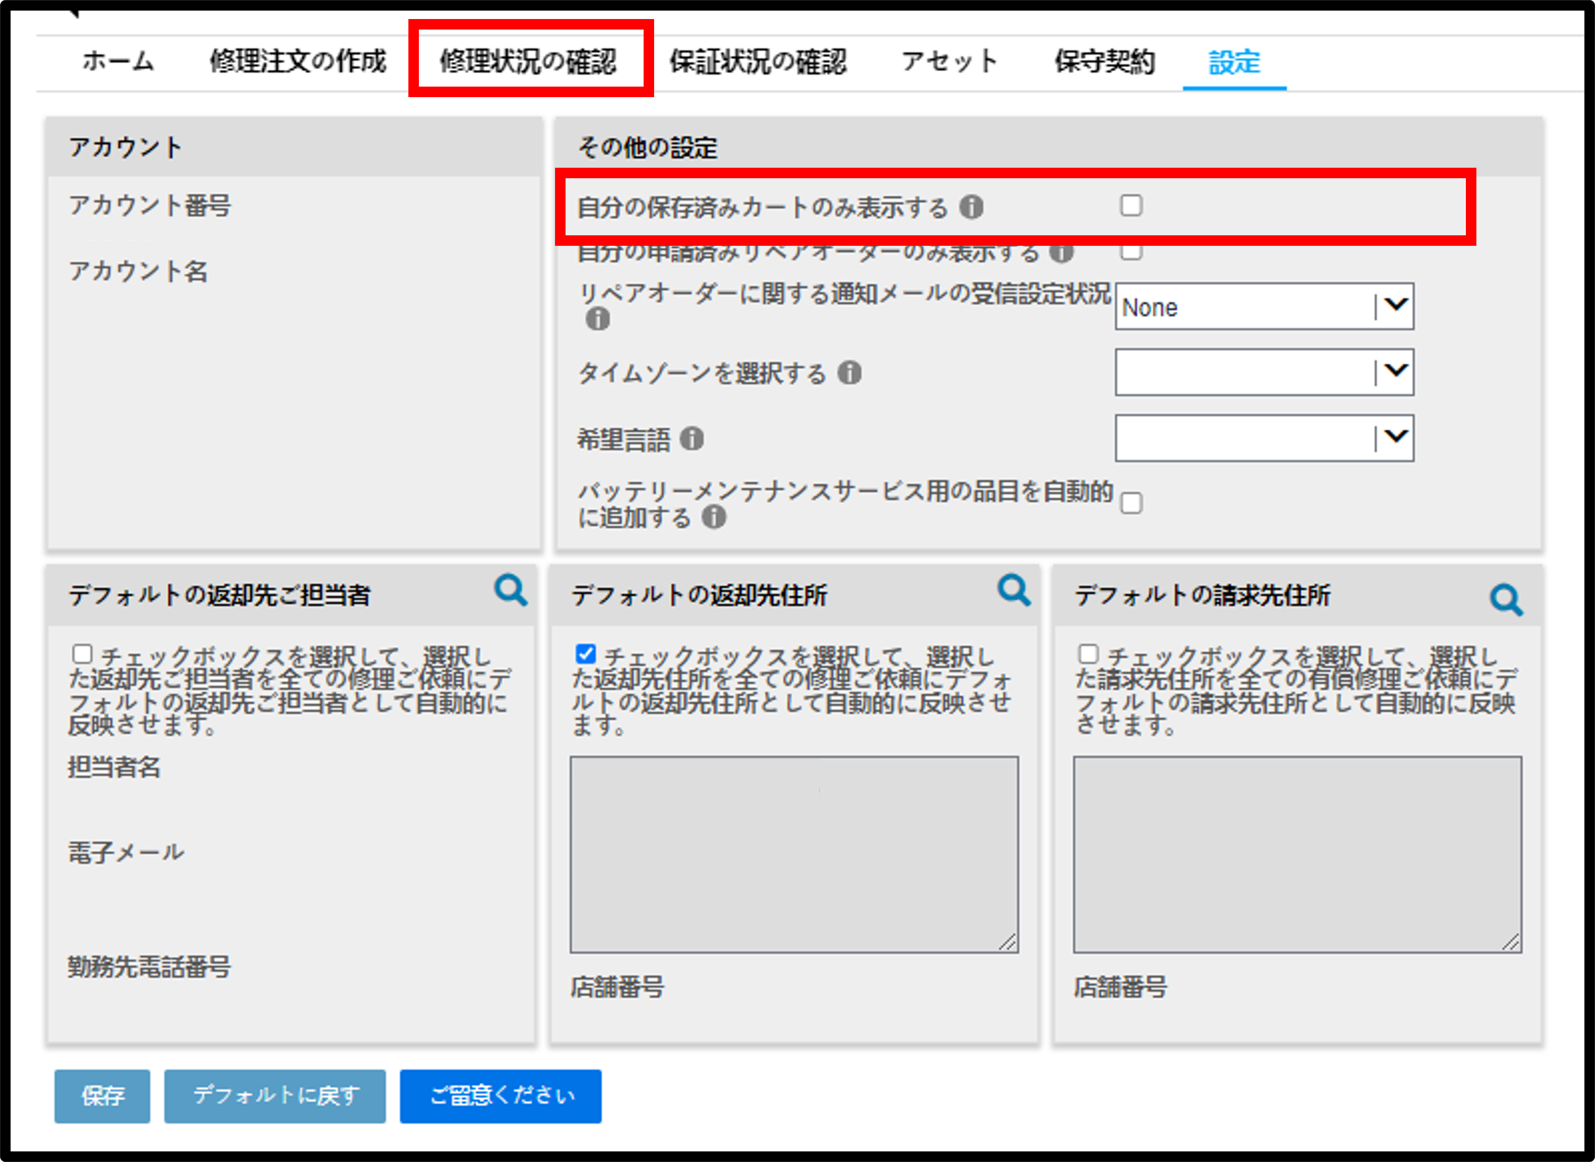Click info icon for バッテリーメンテナンスサービス setting

tap(714, 518)
